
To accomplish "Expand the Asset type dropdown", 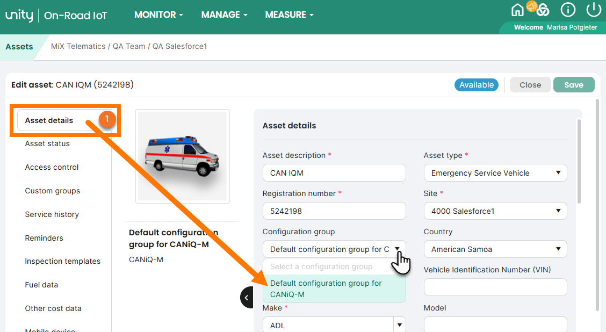I will click(495, 173).
